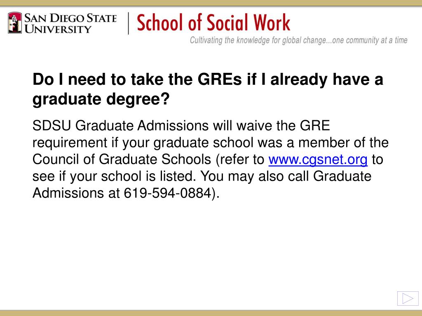The width and height of the screenshot is (422, 316).
Task: Click the word UNIVERSITY in the logo
Action: (x=58, y=29)
